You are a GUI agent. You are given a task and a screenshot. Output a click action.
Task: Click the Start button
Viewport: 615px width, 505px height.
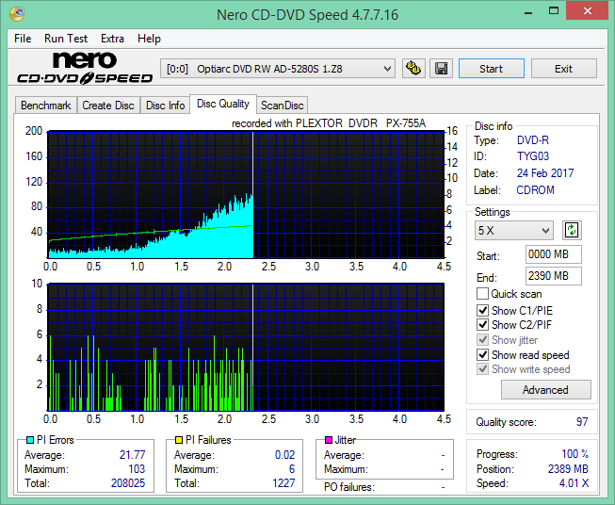(492, 69)
